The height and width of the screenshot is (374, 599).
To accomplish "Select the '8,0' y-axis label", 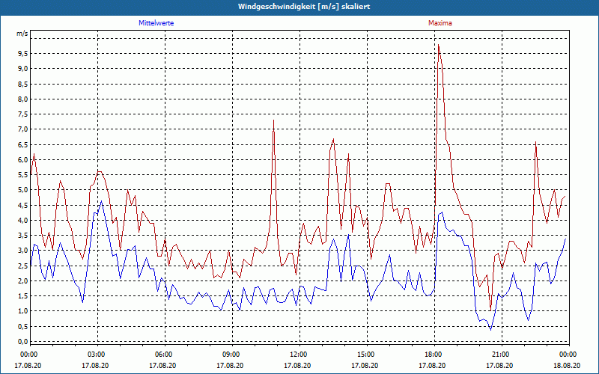I will coord(23,99).
